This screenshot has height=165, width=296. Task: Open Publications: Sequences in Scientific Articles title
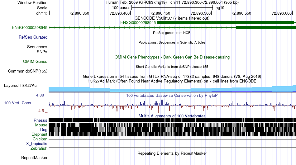click(172, 42)
